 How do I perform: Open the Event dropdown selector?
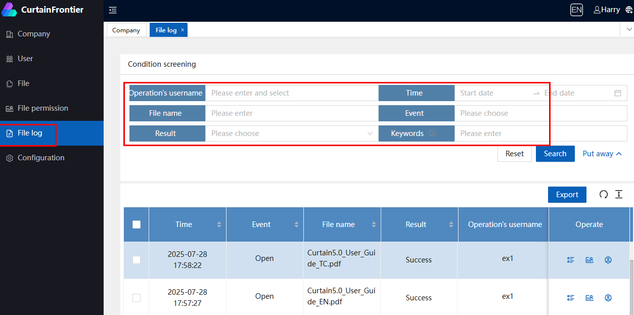pyautogui.click(x=541, y=113)
